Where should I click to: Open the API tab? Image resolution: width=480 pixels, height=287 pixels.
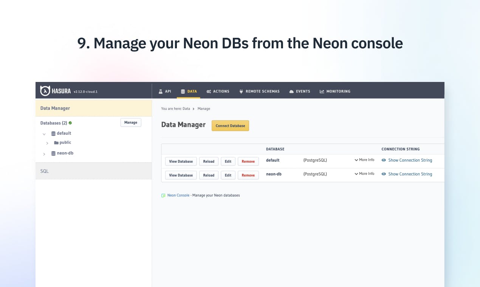coord(165,91)
